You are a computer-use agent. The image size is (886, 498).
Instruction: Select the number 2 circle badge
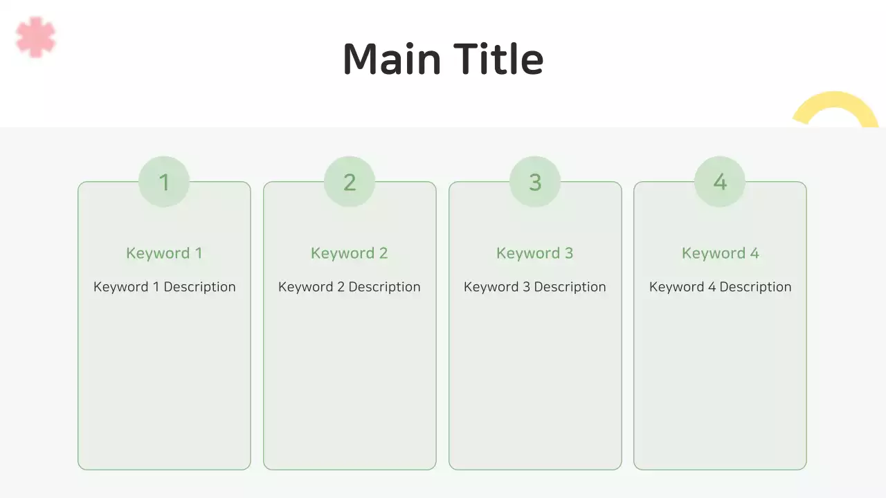350,182
